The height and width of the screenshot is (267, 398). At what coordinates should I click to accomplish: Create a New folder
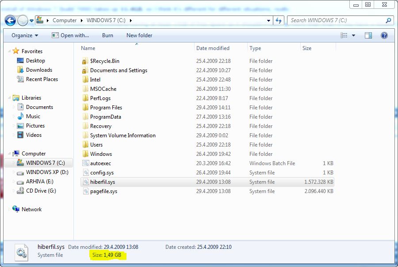coord(139,35)
